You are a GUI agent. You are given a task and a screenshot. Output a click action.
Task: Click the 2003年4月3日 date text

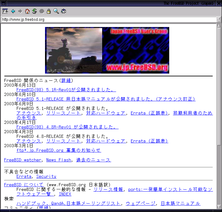pos(19,132)
